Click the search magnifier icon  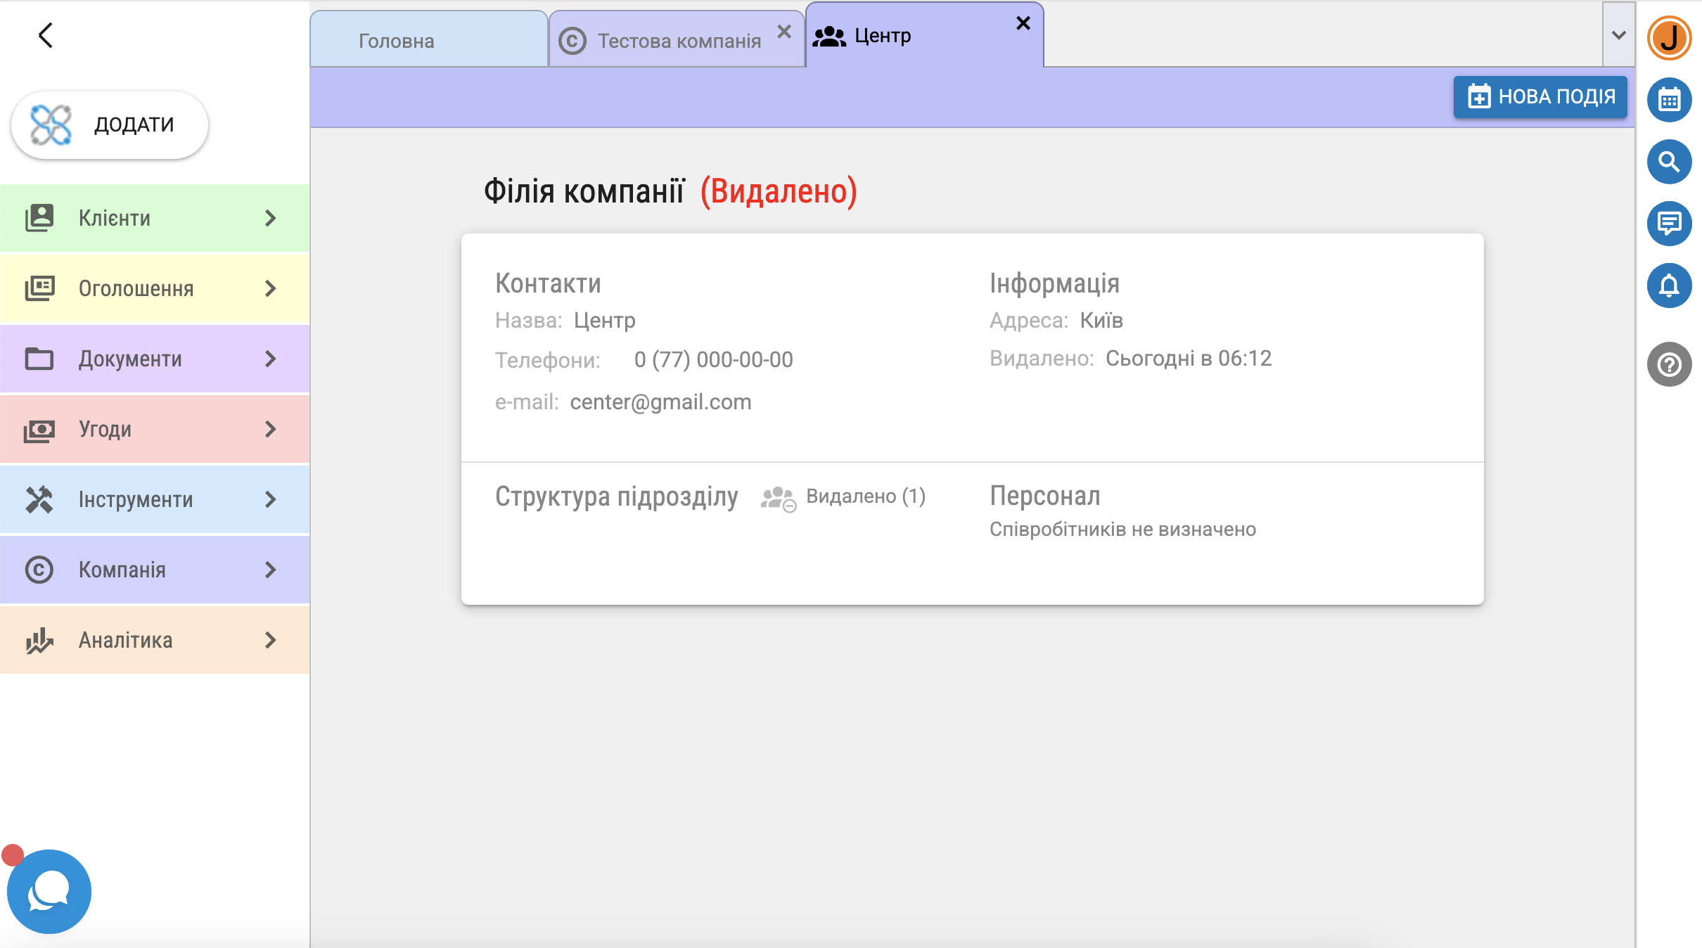pos(1669,162)
